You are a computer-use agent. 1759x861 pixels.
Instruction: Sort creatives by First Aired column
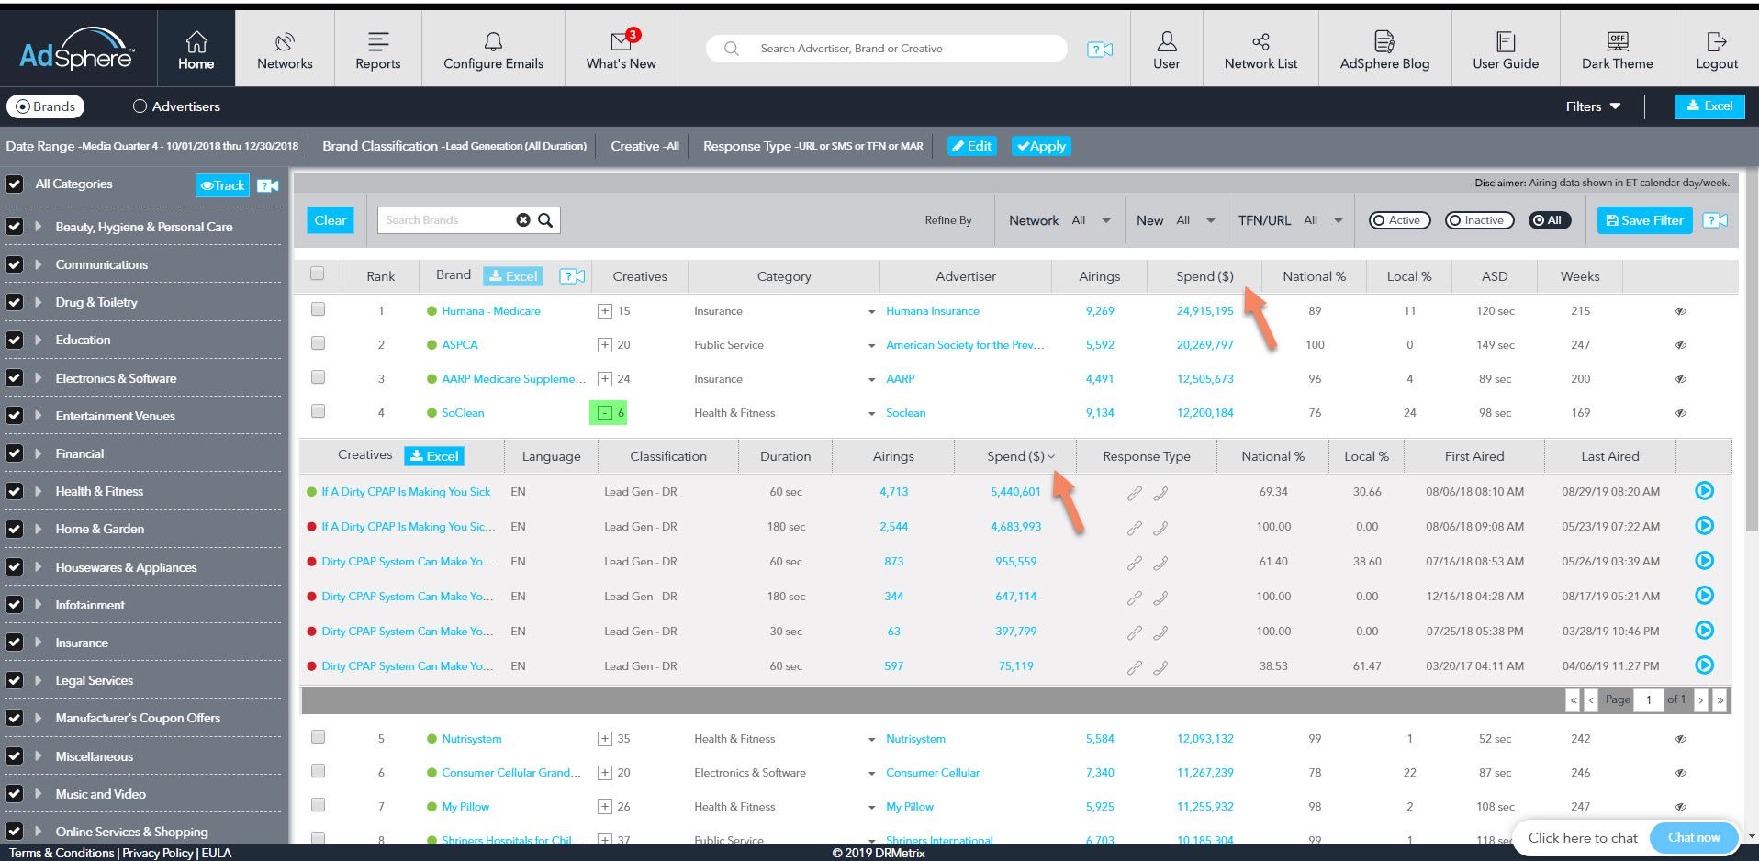click(x=1474, y=456)
